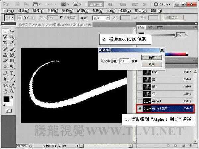The image size is (199, 149).
Task: Open the 图像 (Image) menu
Action: click(x=33, y=11)
